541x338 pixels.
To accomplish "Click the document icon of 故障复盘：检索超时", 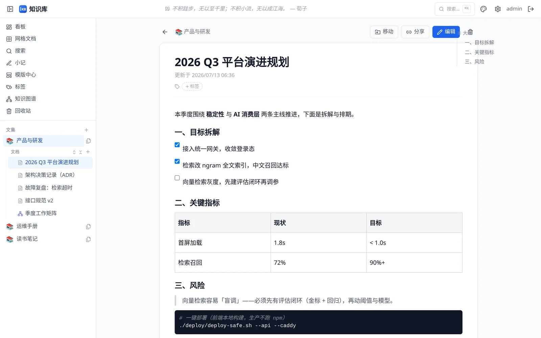I will (x=20, y=188).
